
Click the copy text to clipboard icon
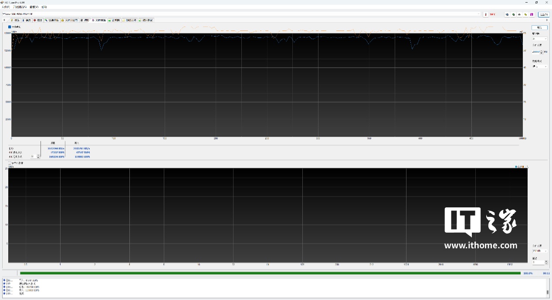tap(507, 14)
